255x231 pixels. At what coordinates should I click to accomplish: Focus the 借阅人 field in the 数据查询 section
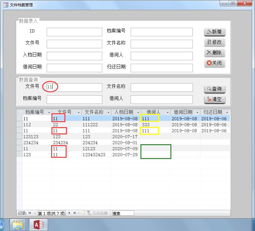click(x=162, y=99)
